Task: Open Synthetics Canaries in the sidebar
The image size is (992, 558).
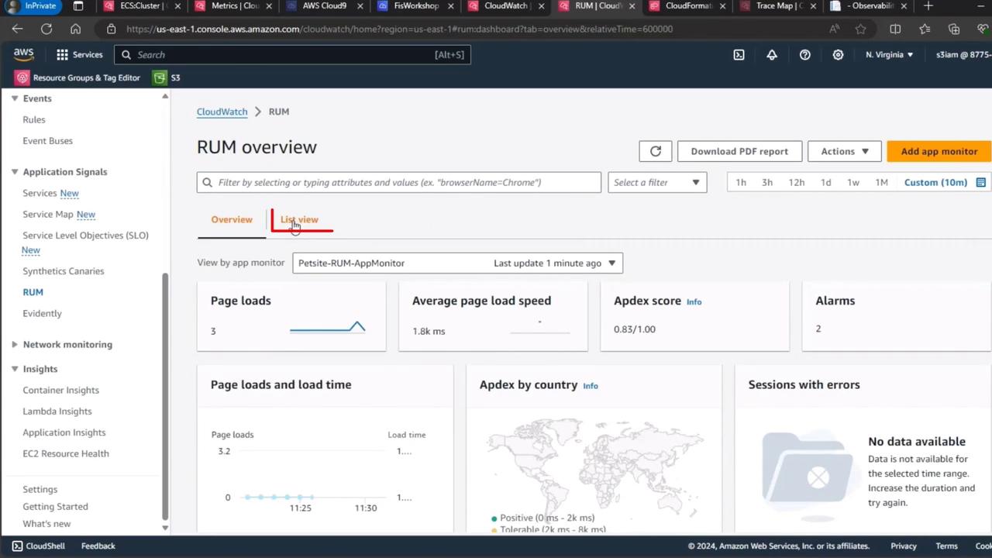Action: [x=63, y=271]
